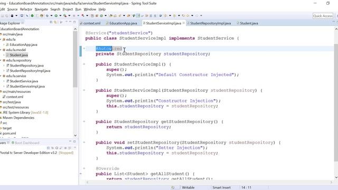Viewport: 338px width, 190px height.
Task: Click the green Run launch icon
Action: (56, 15)
